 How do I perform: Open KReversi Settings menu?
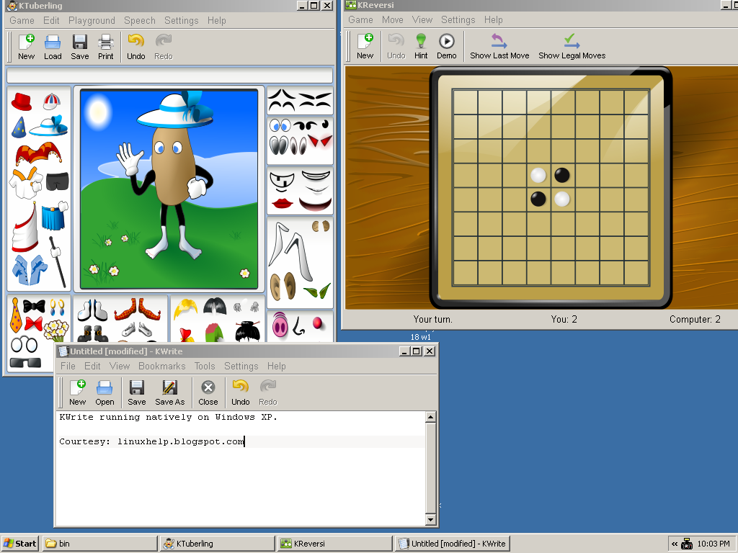pos(458,19)
